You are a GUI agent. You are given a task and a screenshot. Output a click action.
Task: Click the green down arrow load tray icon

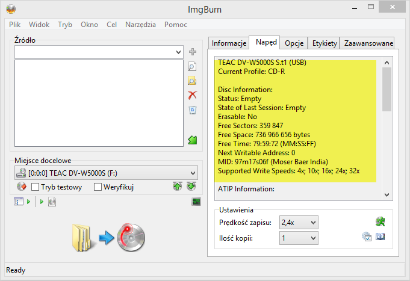191,187
